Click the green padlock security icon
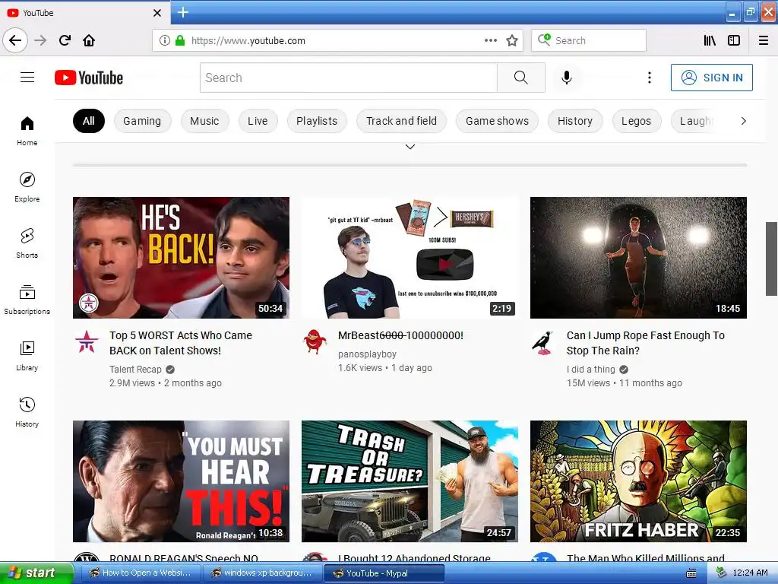The image size is (778, 584). tap(180, 40)
